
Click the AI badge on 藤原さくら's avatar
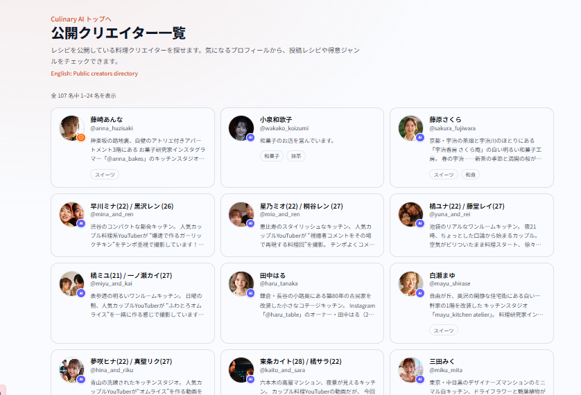click(x=420, y=137)
